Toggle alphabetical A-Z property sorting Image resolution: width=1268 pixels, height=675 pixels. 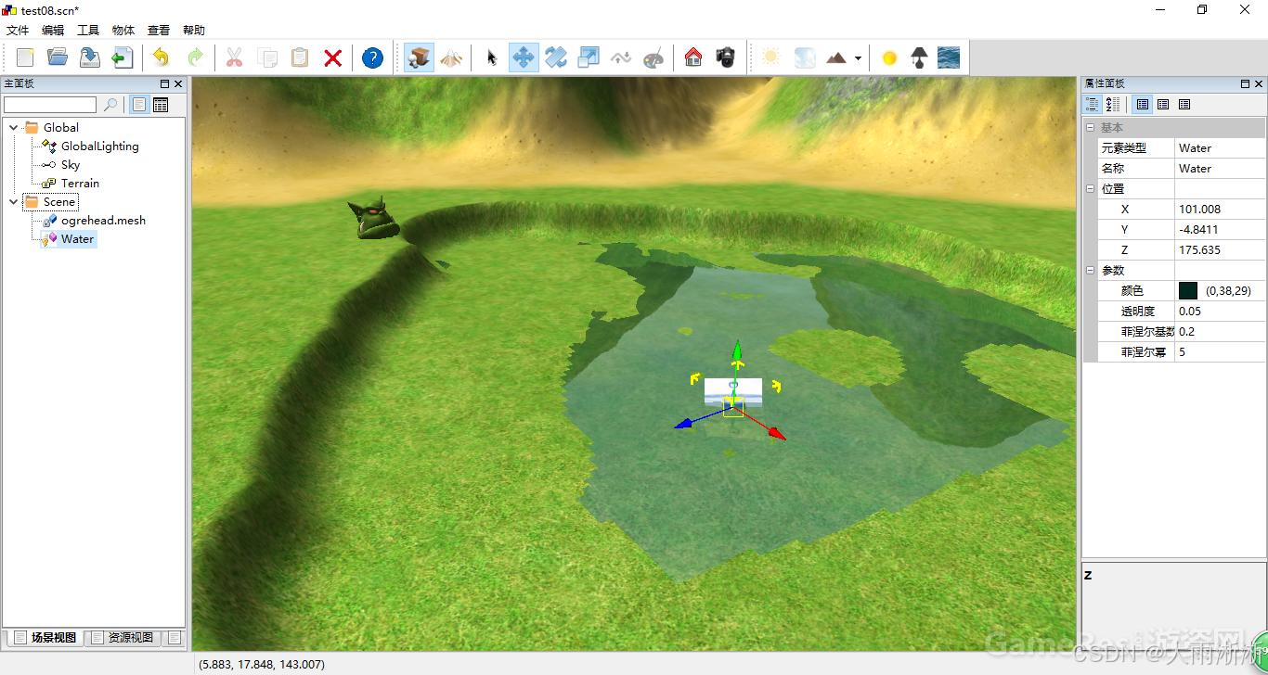pos(1113,105)
